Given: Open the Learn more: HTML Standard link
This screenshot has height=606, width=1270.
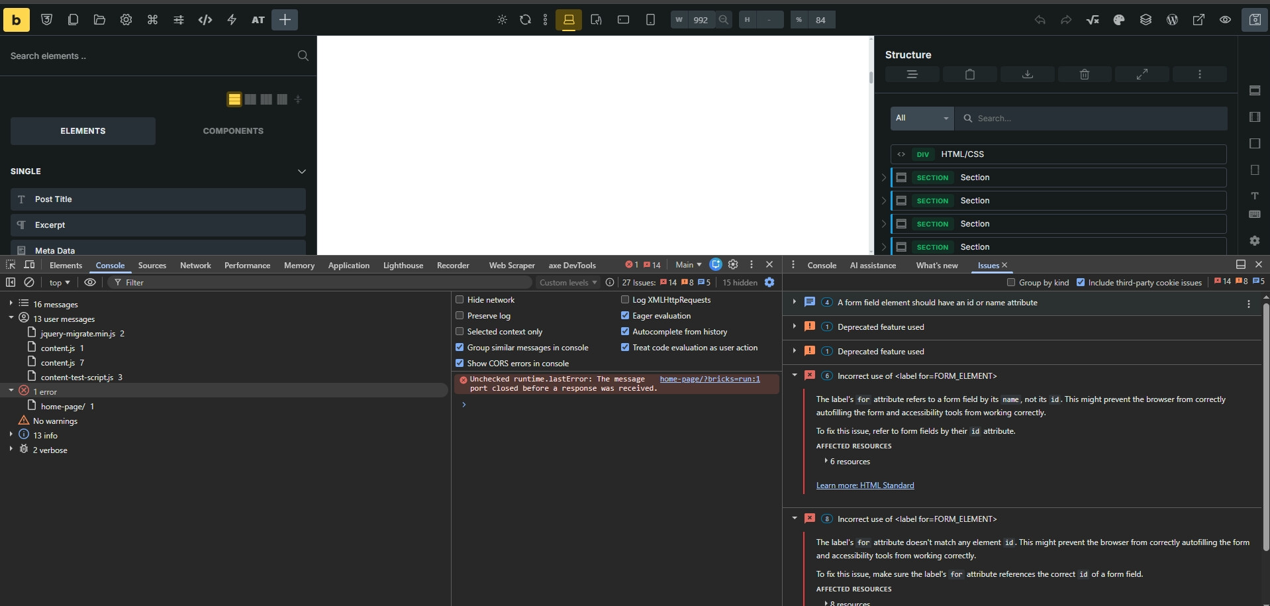Looking at the screenshot, I should [865, 485].
